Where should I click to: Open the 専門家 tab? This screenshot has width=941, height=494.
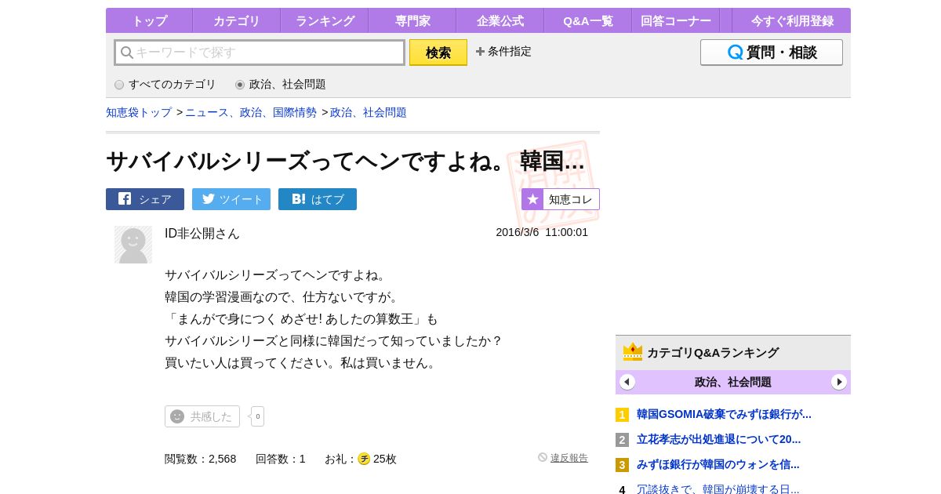coord(412,21)
